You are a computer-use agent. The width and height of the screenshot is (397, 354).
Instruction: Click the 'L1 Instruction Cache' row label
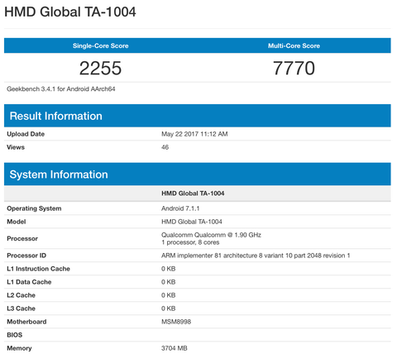point(38,269)
